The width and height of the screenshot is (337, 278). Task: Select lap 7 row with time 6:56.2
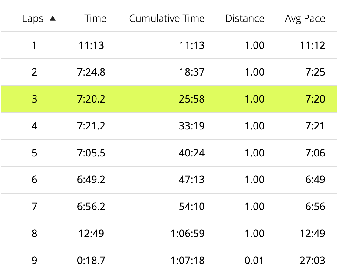pos(169,207)
